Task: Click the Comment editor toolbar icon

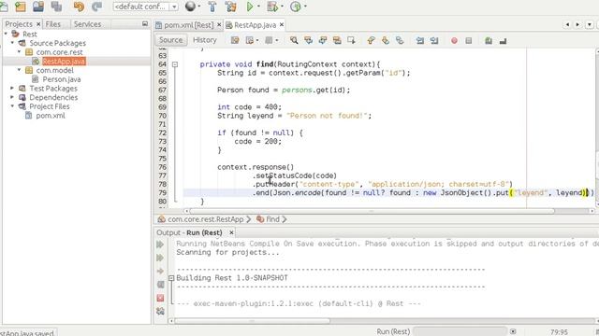Action: 489,40
